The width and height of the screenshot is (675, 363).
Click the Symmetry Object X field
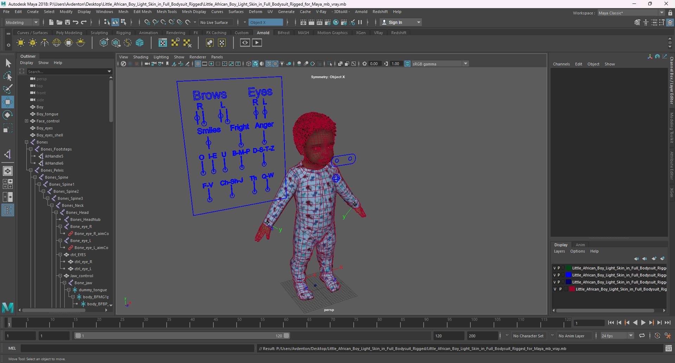pos(266,22)
